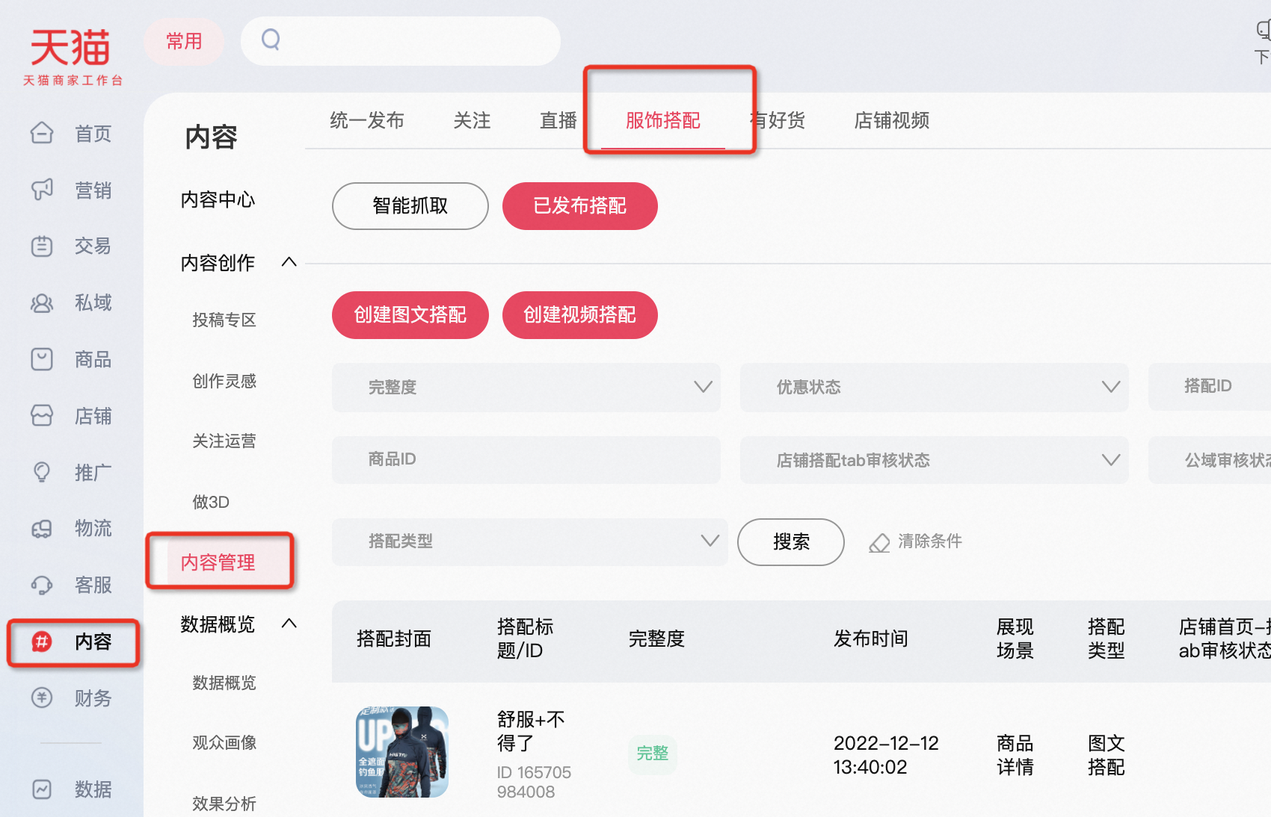
Task: Click the search magnifier icon
Action: coord(271,40)
